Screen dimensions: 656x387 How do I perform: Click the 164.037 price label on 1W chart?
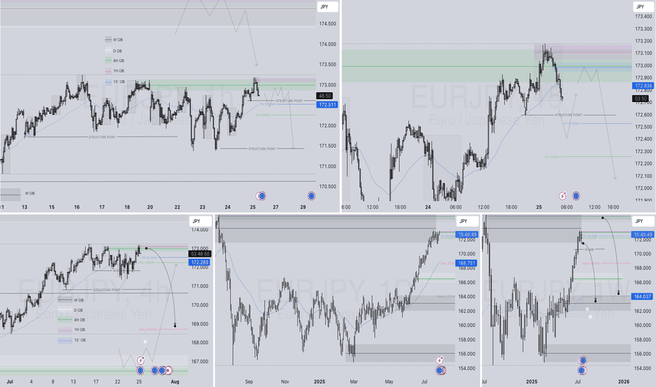642,296
